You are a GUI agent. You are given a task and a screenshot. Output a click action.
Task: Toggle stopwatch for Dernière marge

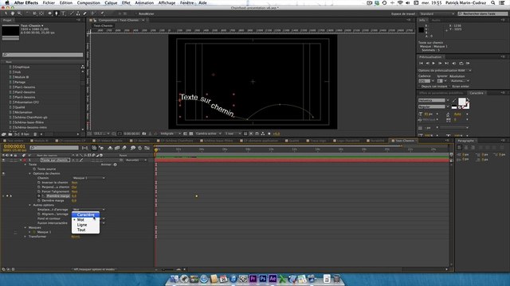coord(39,201)
